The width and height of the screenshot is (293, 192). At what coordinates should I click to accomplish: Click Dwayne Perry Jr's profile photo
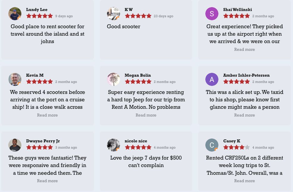pos(15,145)
